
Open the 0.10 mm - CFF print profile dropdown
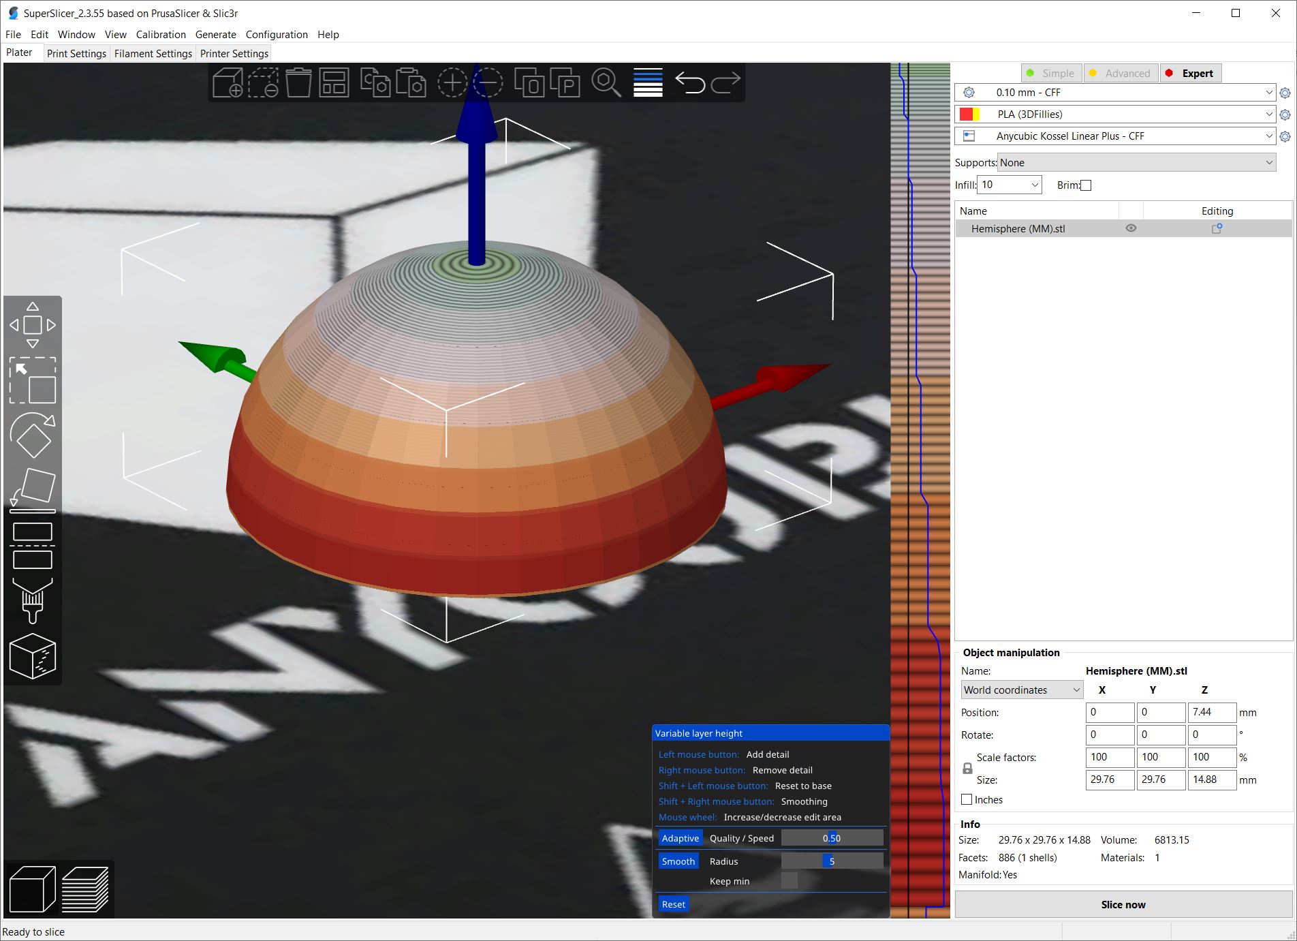click(1115, 93)
